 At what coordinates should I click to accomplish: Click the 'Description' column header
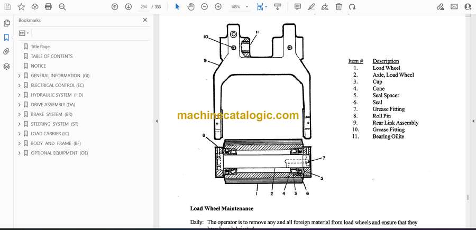click(386, 61)
